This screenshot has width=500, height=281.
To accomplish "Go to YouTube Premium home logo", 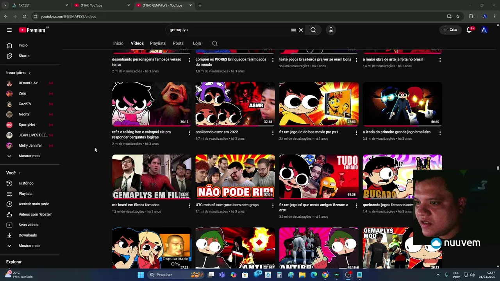I will point(32,30).
